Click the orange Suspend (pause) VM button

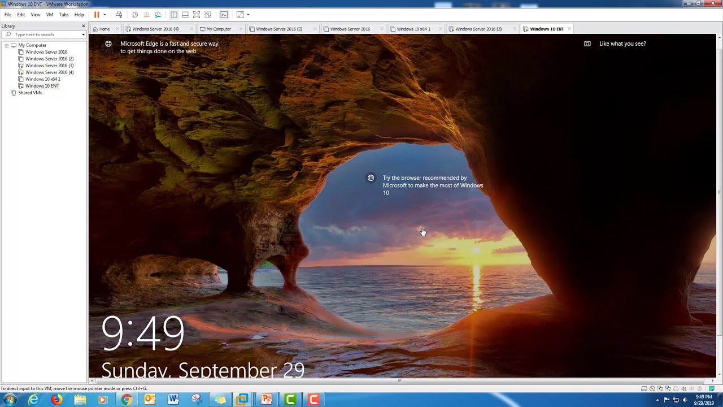tap(97, 15)
